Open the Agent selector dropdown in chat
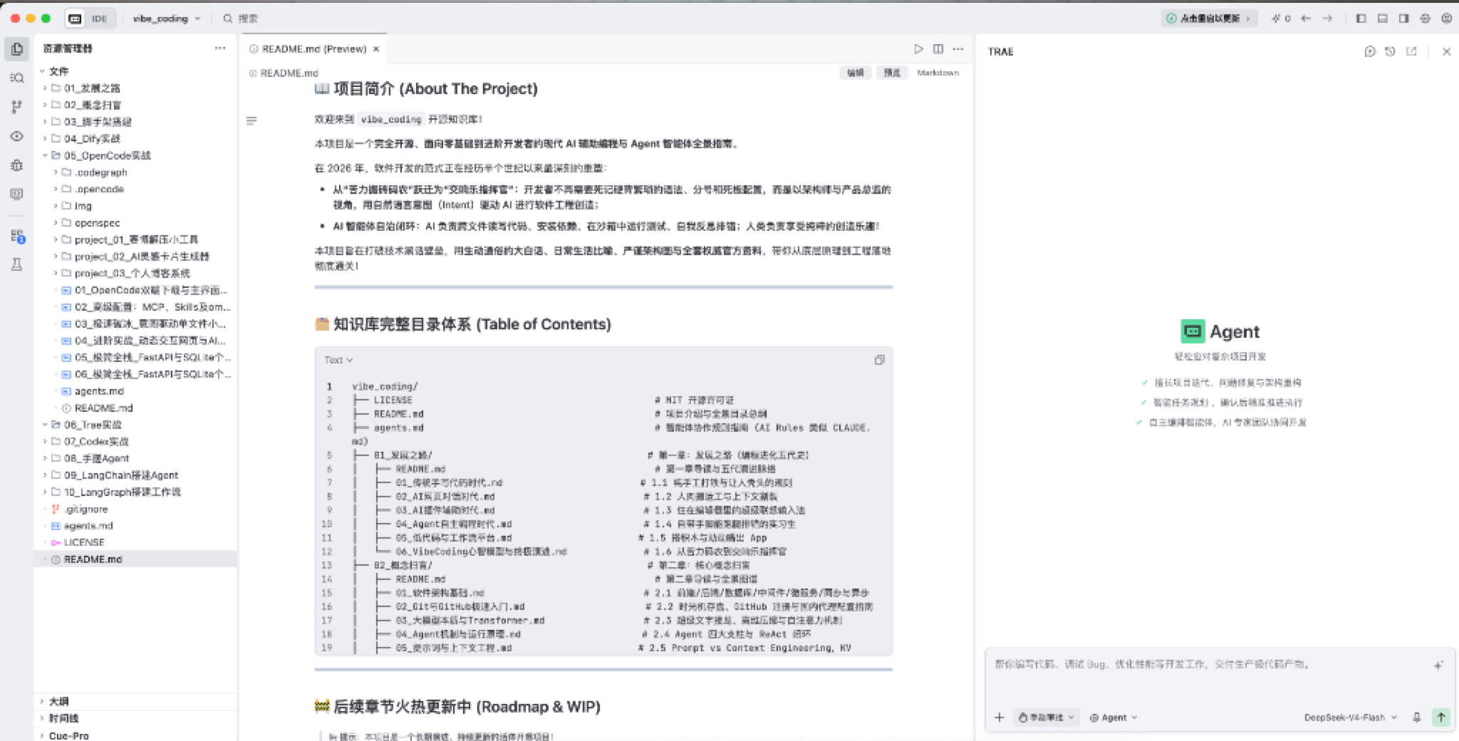 point(1113,717)
